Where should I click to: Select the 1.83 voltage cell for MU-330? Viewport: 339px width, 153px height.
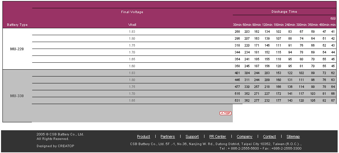coord(132,73)
